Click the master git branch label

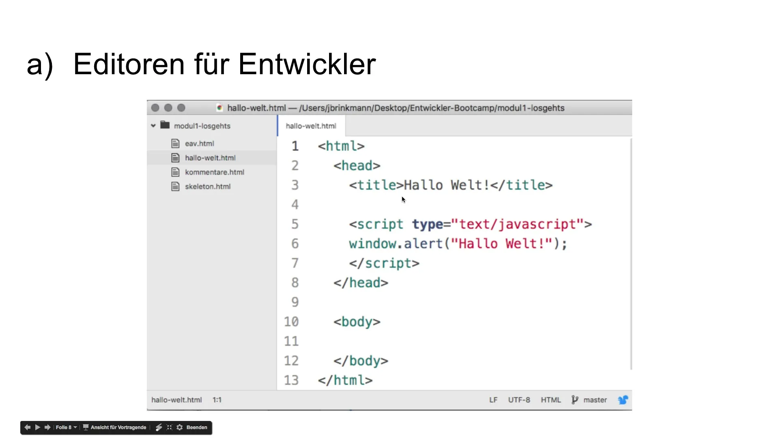[x=595, y=399]
